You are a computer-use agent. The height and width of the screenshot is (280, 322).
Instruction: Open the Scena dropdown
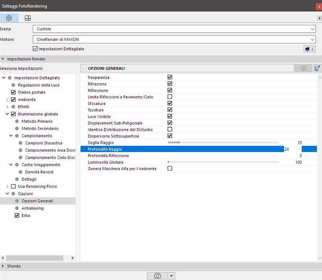tap(174, 29)
